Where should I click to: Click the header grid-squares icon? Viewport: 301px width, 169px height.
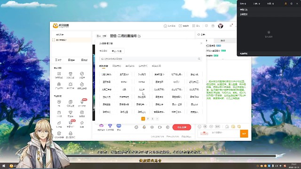tap(194, 26)
